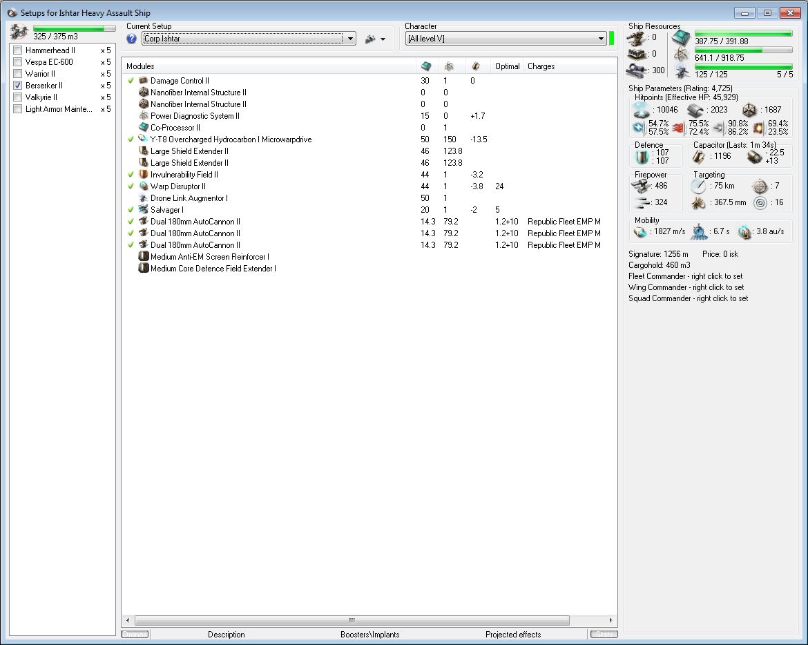Click the max velocity icon in Mobility
The image size is (808, 645).
tap(642, 232)
